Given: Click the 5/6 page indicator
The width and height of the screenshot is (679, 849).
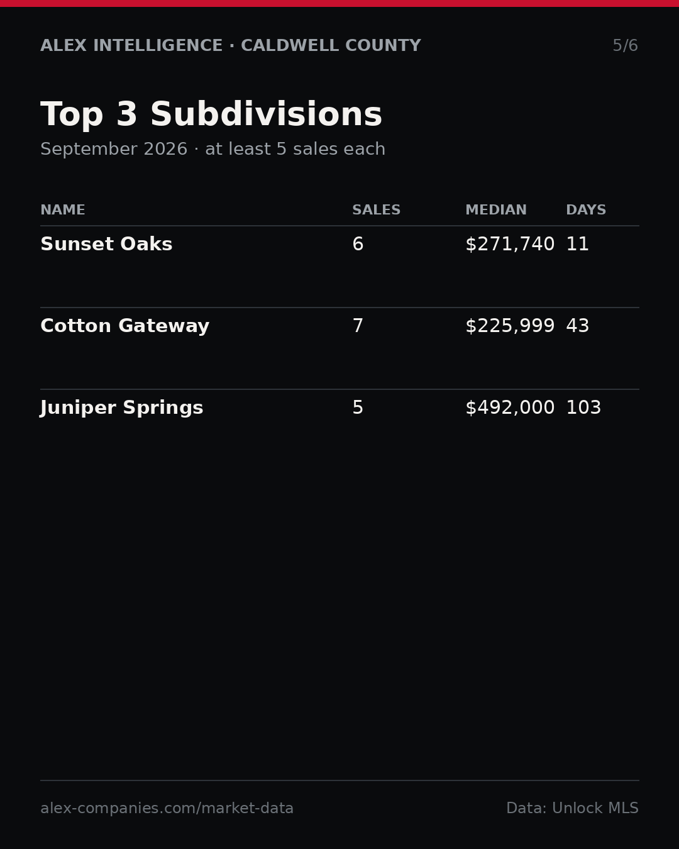Looking at the screenshot, I should [x=626, y=46].
